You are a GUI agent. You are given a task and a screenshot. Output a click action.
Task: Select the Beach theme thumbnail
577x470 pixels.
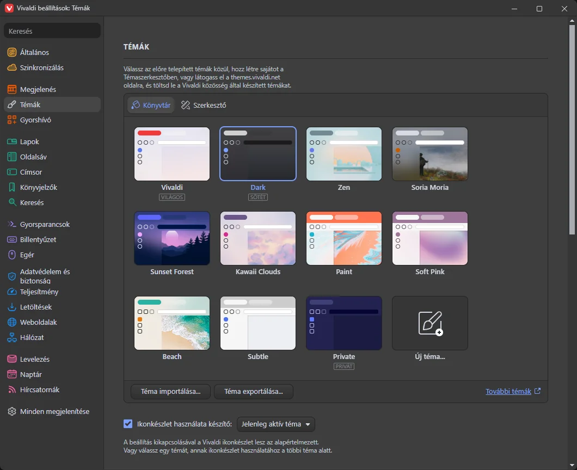172,323
